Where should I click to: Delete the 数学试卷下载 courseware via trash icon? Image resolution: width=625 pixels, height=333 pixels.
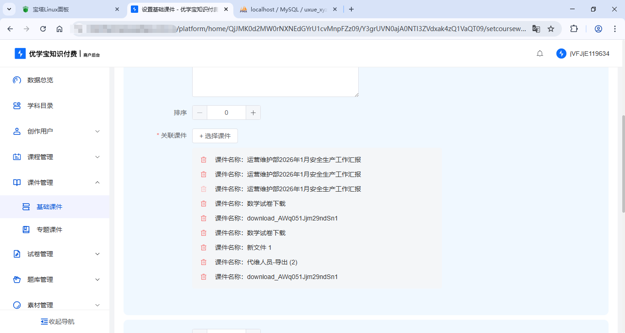(204, 204)
